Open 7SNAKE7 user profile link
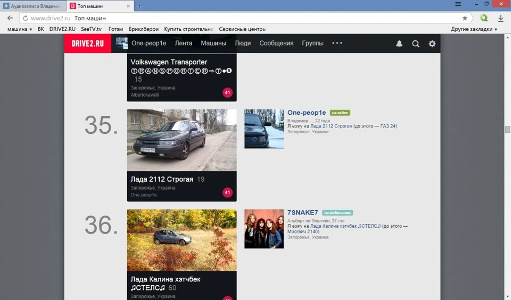Viewport: 511px width, 300px height. pyautogui.click(x=302, y=212)
